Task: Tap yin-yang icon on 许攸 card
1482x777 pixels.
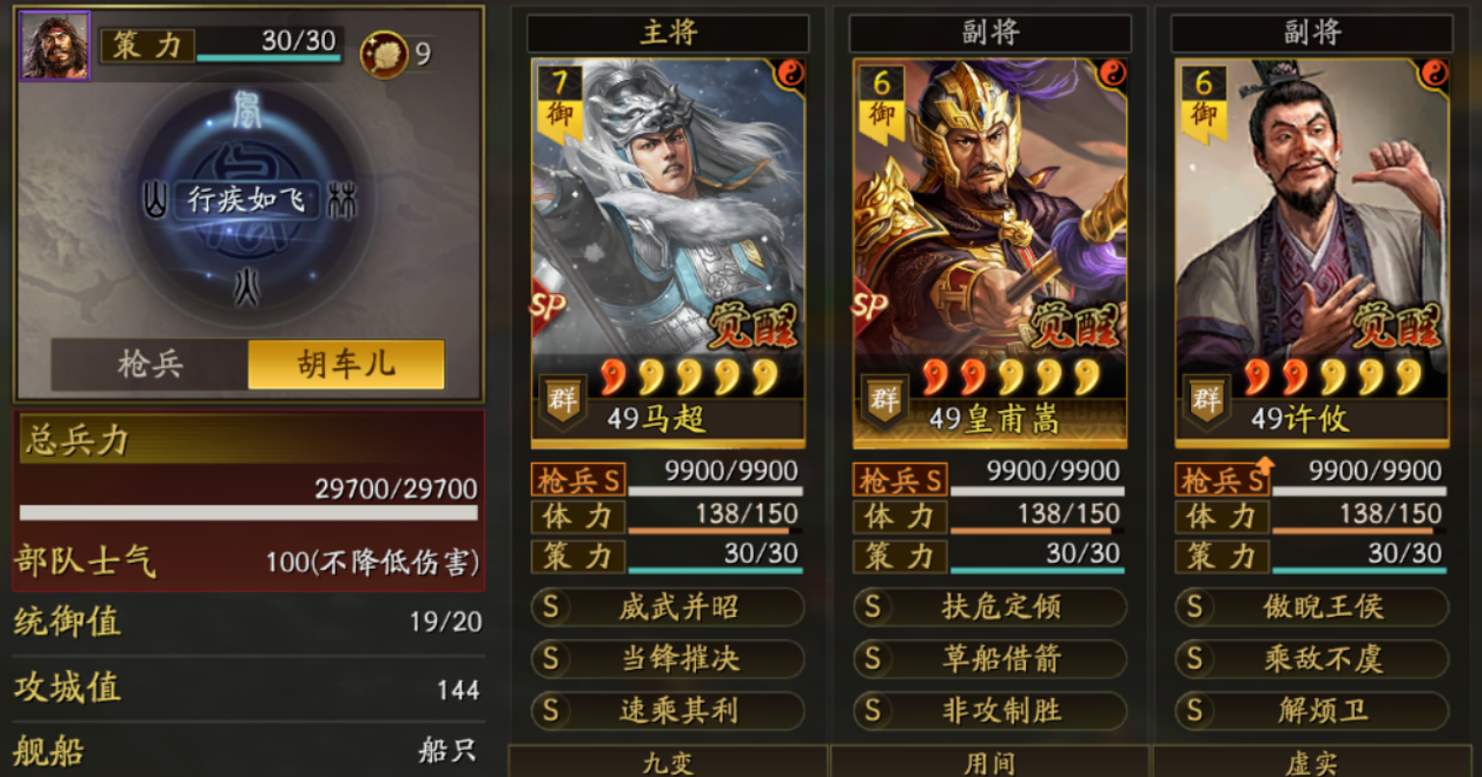Action: pyautogui.click(x=1434, y=74)
